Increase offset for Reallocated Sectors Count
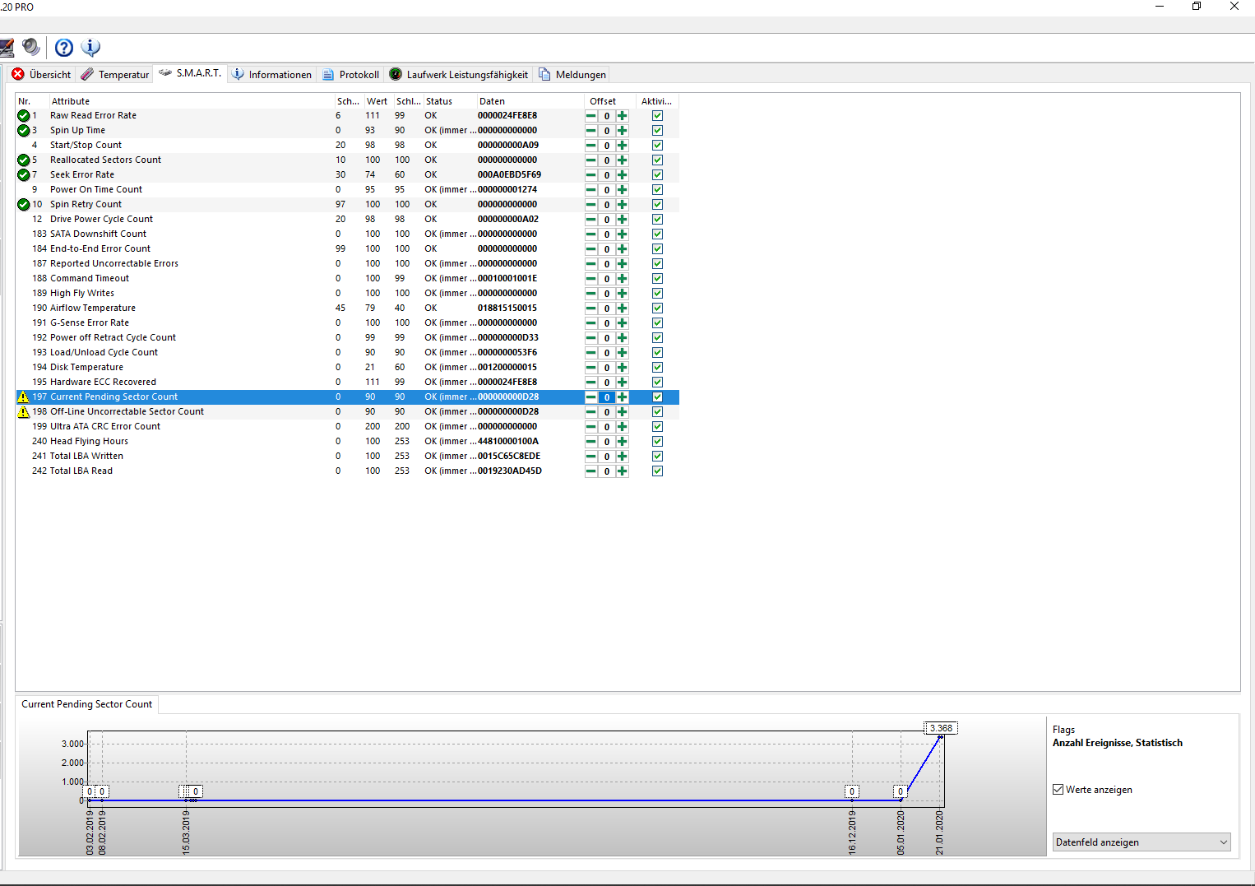This screenshot has width=1255, height=886. click(x=623, y=160)
